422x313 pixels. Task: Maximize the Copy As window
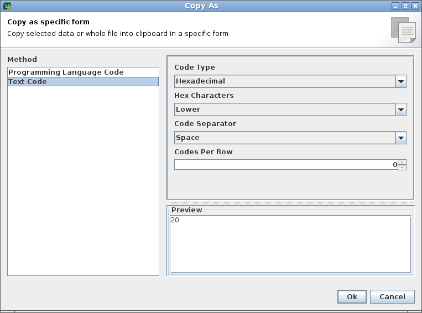click(x=405, y=6)
